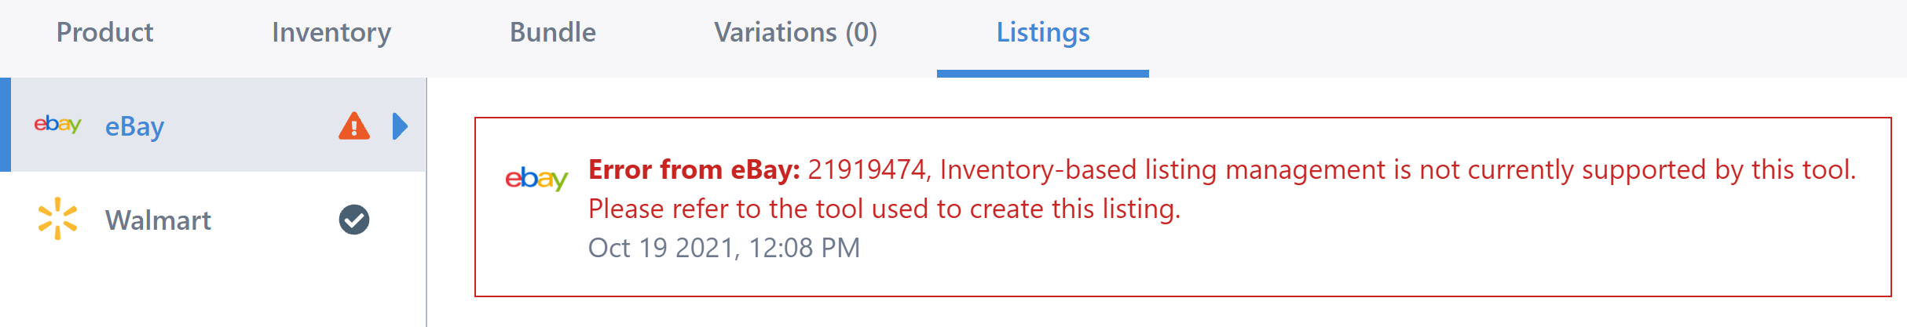The height and width of the screenshot is (327, 1907).
Task: Switch to the Inventory tab
Action: (331, 33)
